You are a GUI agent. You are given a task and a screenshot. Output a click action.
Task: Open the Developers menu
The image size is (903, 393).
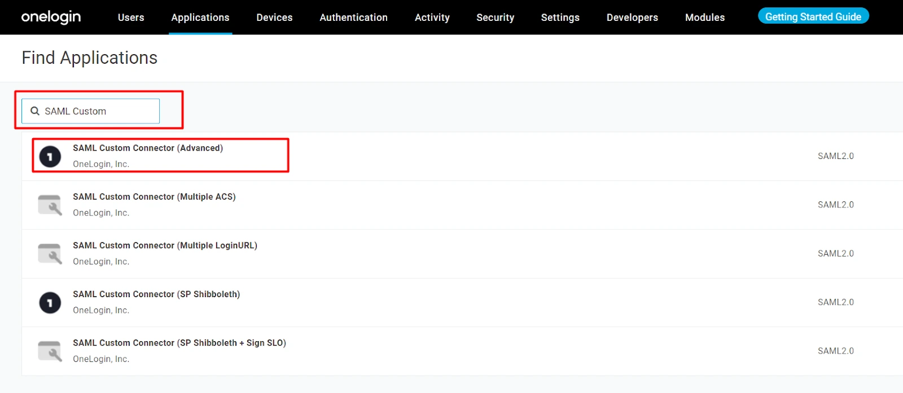pos(632,17)
